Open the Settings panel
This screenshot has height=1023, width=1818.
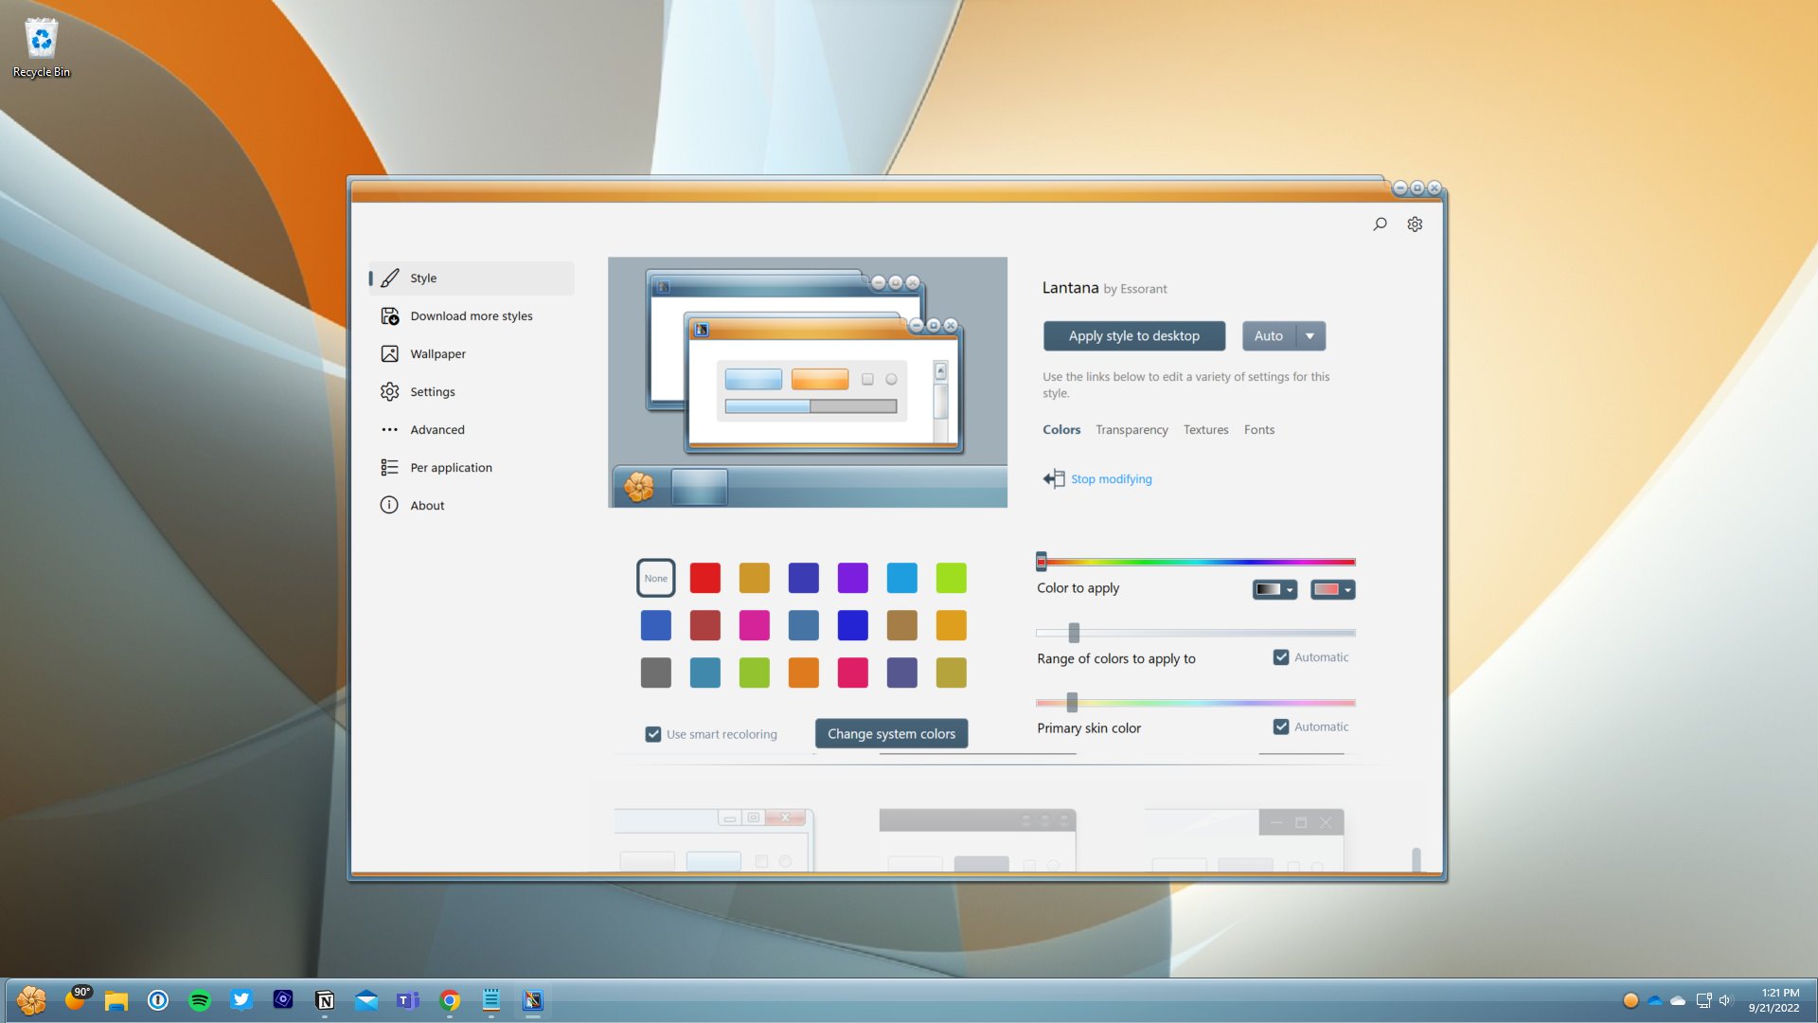coord(434,391)
